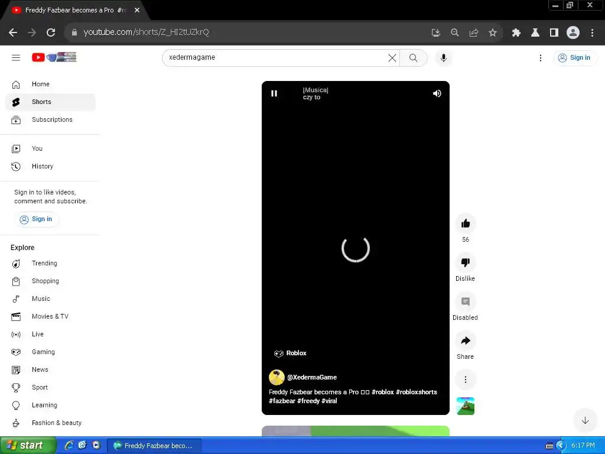Go back with browser back arrow
Viewport: 605px width, 454px height.
point(13,33)
